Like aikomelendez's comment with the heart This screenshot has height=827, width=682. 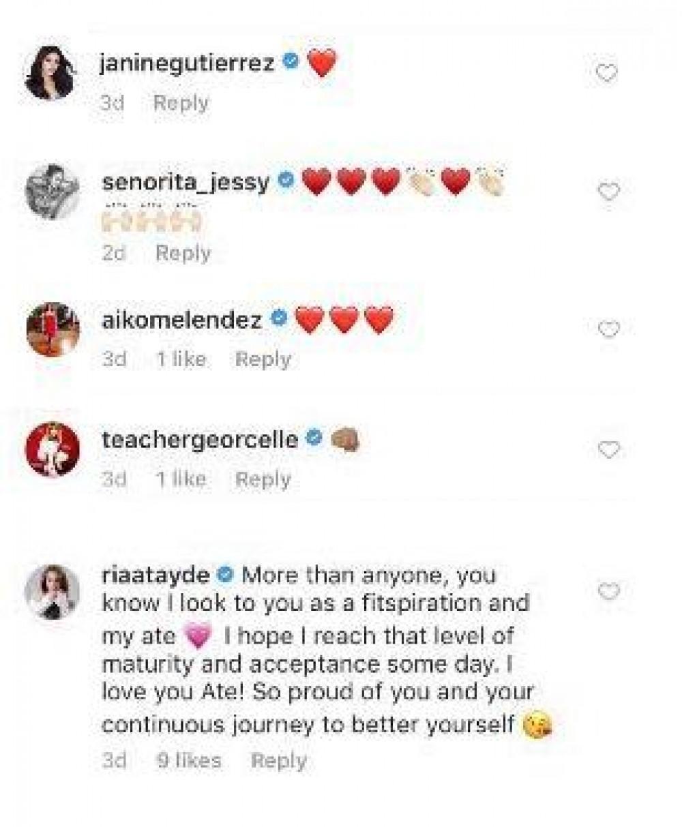point(608,329)
